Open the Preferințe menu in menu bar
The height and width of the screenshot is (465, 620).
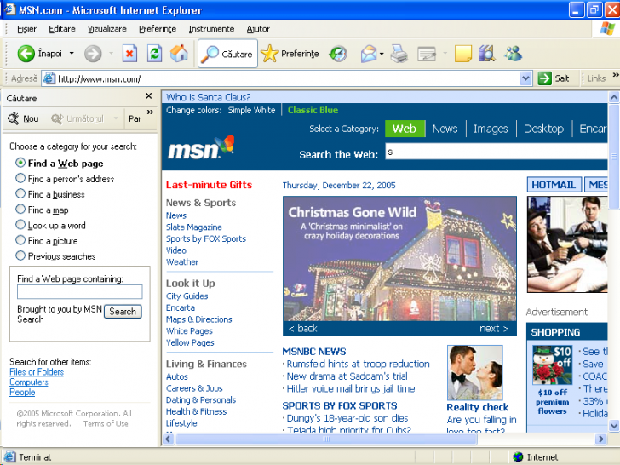click(158, 29)
